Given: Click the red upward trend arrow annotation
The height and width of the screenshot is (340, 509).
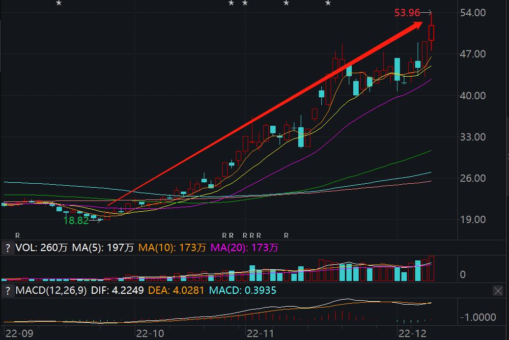Looking at the screenshot, I should [270, 108].
